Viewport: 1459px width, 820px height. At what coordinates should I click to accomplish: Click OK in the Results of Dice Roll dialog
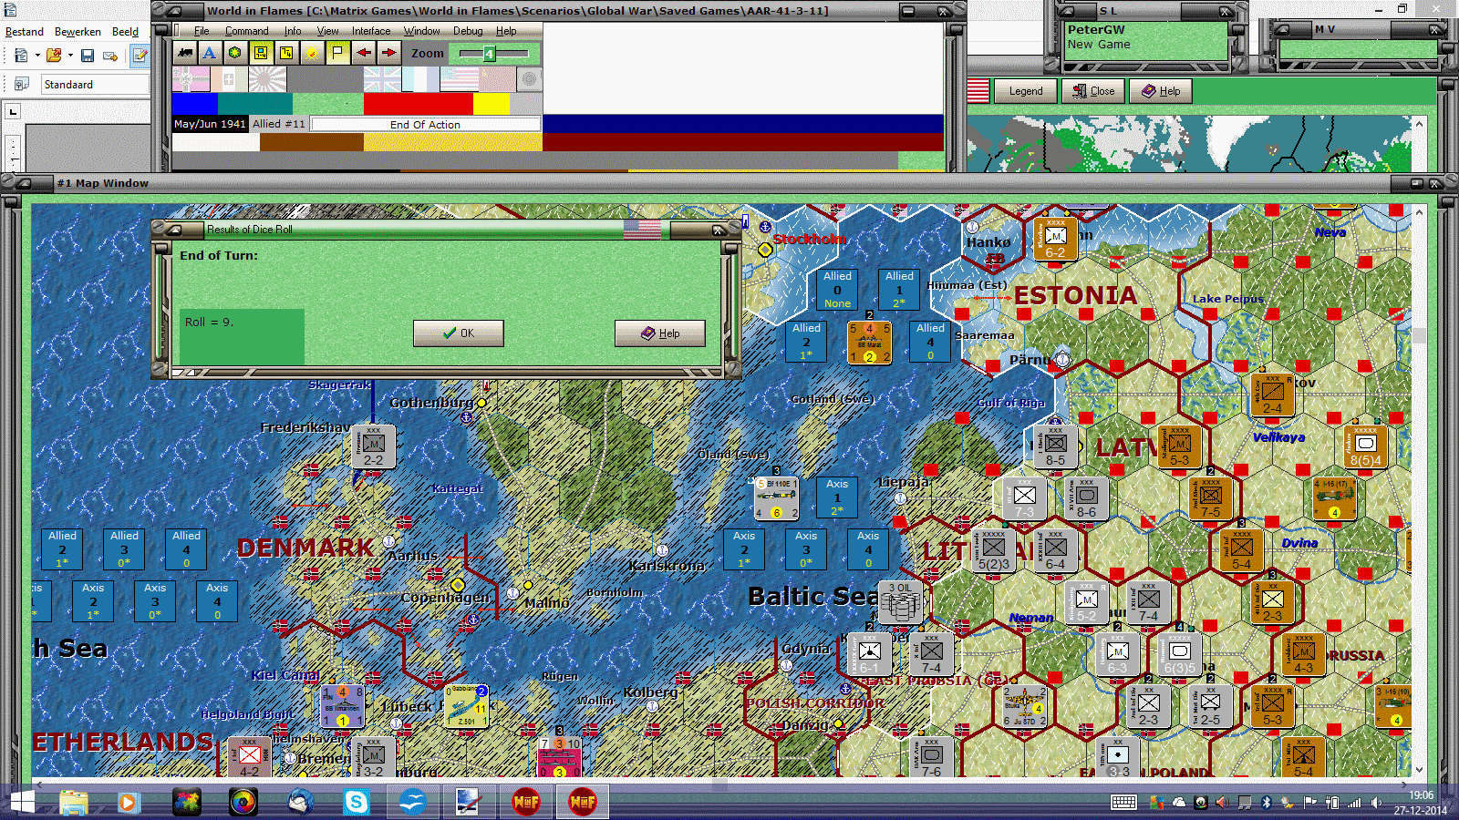click(458, 333)
